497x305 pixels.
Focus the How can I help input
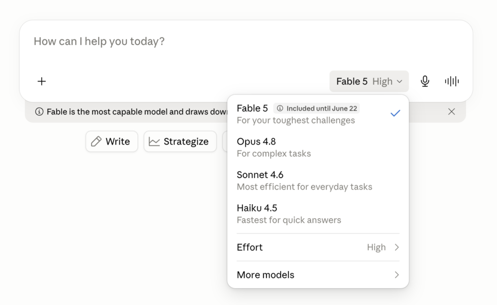point(246,42)
